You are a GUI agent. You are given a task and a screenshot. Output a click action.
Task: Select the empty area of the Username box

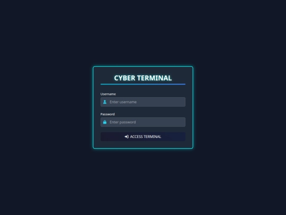(x=163, y=102)
